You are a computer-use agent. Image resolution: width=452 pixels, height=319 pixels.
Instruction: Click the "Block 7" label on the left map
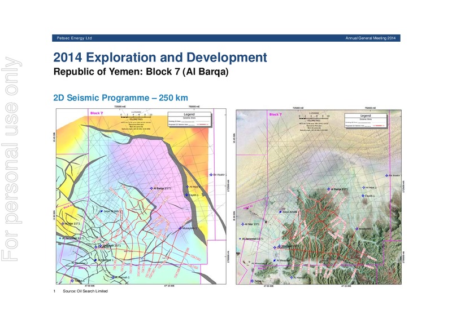tap(97, 113)
